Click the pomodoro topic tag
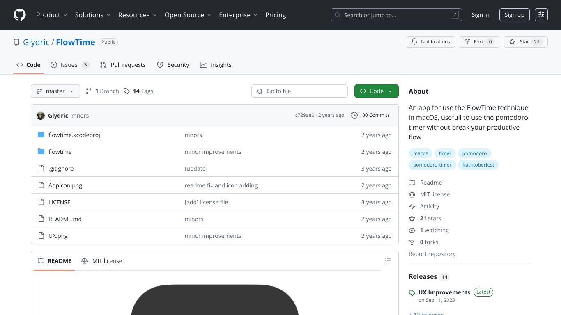This screenshot has width=561, height=315. tap(474, 153)
